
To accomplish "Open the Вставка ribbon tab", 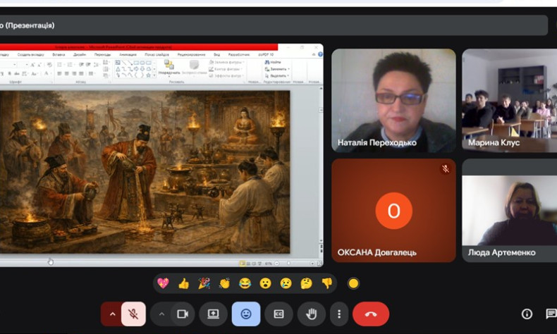I will click(59, 55).
